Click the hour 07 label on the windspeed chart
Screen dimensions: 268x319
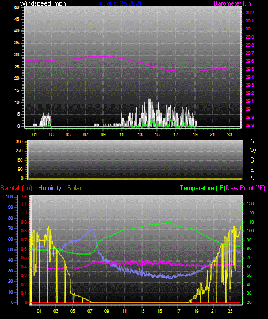[x=86, y=134]
